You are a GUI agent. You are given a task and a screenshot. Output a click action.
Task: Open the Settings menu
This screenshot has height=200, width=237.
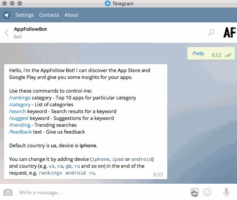pos(24,15)
